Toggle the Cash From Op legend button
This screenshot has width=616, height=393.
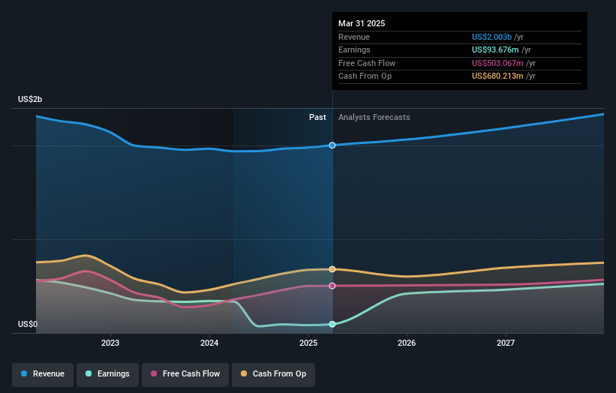click(x=273, y=374)
